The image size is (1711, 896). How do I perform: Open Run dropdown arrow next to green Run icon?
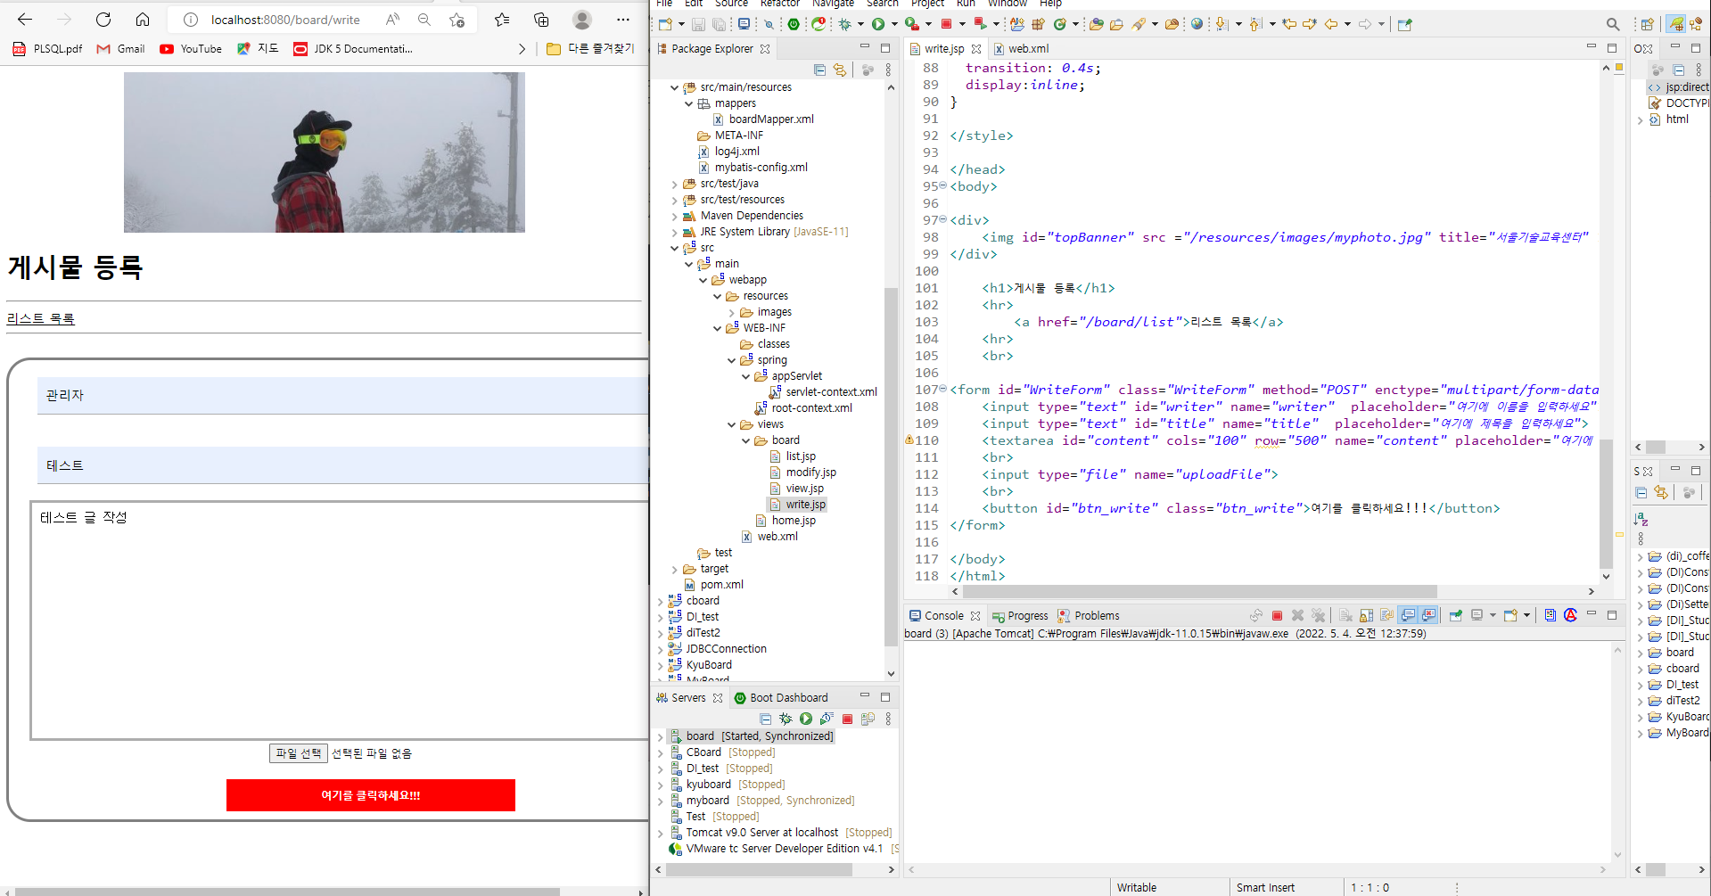894,25
